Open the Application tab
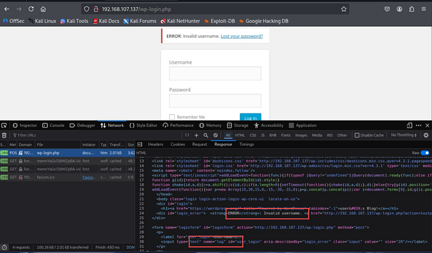This screenshot has width=432, height=253. tap(302, 125)
